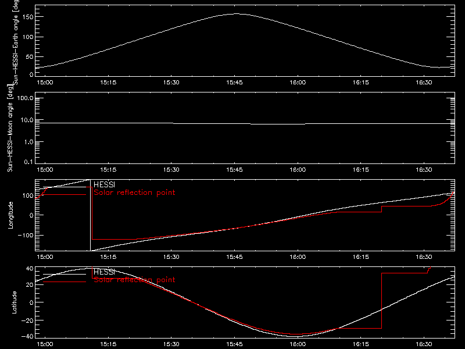The height and width of the screenshot is (349, 465).
Task: Click the 20 tick on Latitude axis
Action: pyautogui.click(x=30, y=284)
